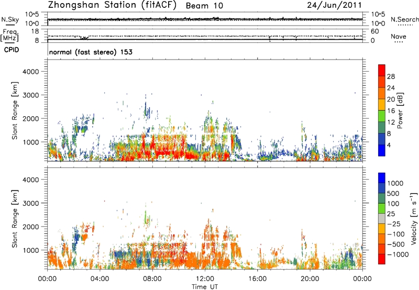The image size is (419, 290).
Task: Click the "-500" velocity colorbar label
Action: pyautogui.click(x=396, y=244)
